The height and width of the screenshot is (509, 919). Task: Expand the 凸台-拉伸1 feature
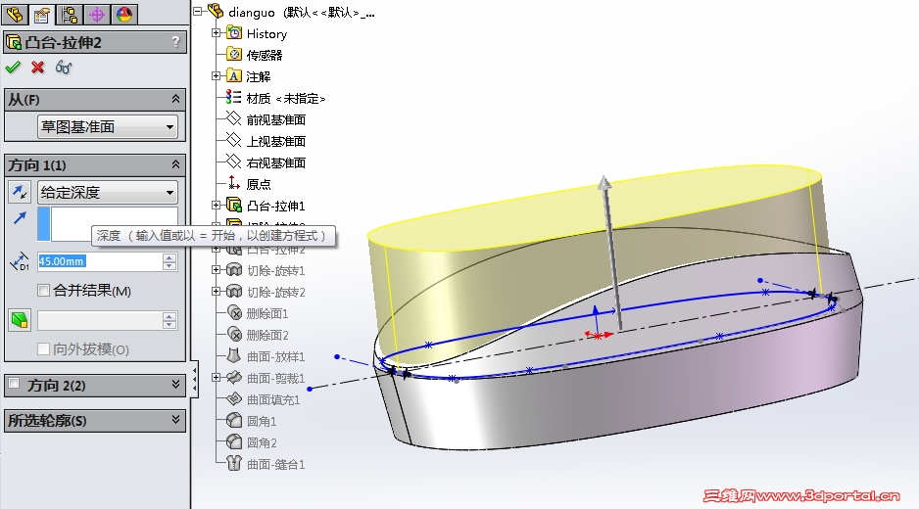217,206
